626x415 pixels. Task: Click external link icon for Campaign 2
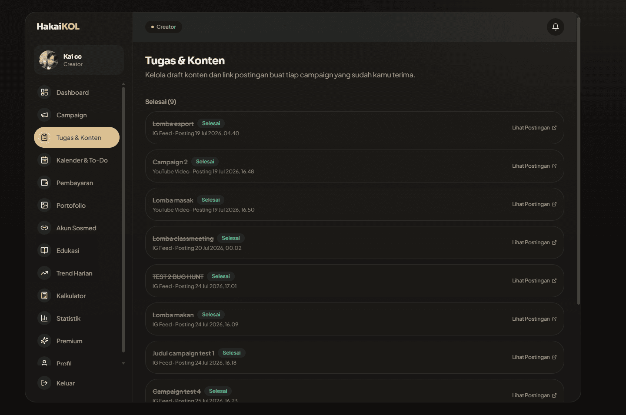pyautogui.click(x=554, y=166)
